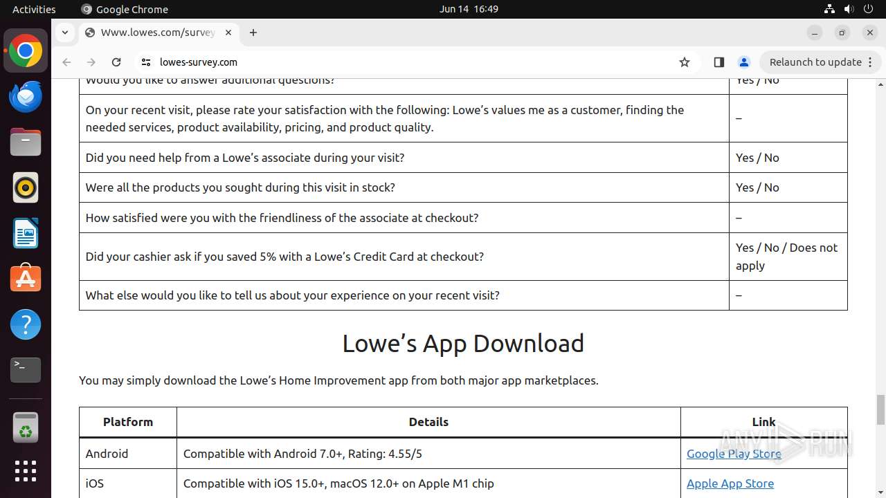View site information icon in address bar
The height and width of the screenshot is (498, 886).
[146, 62]
